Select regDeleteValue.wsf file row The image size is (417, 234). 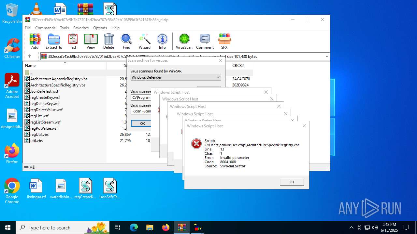click(46, 110)
